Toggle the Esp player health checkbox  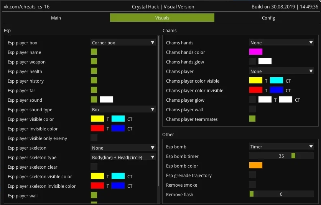(94, 71)
